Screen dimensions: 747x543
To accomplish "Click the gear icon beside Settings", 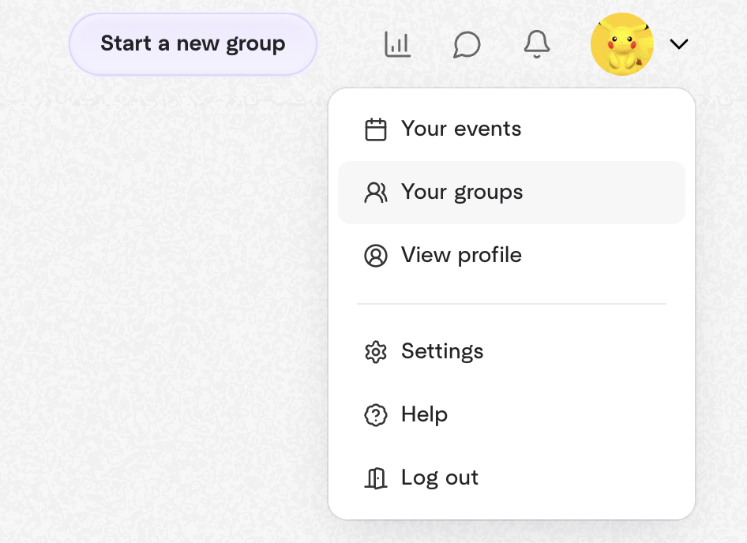I will coord(376,352).
